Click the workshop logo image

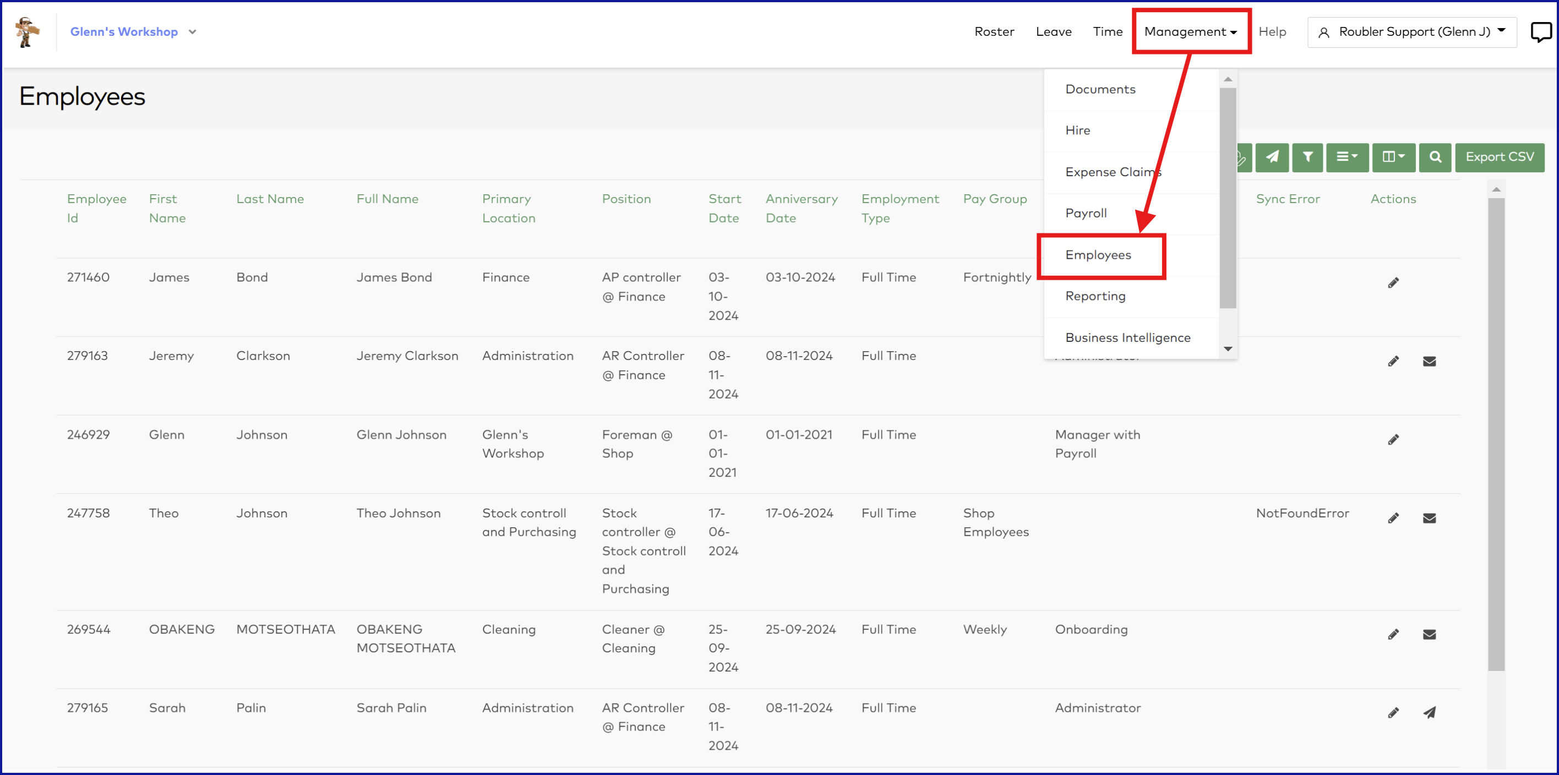(x=26, y=31)
